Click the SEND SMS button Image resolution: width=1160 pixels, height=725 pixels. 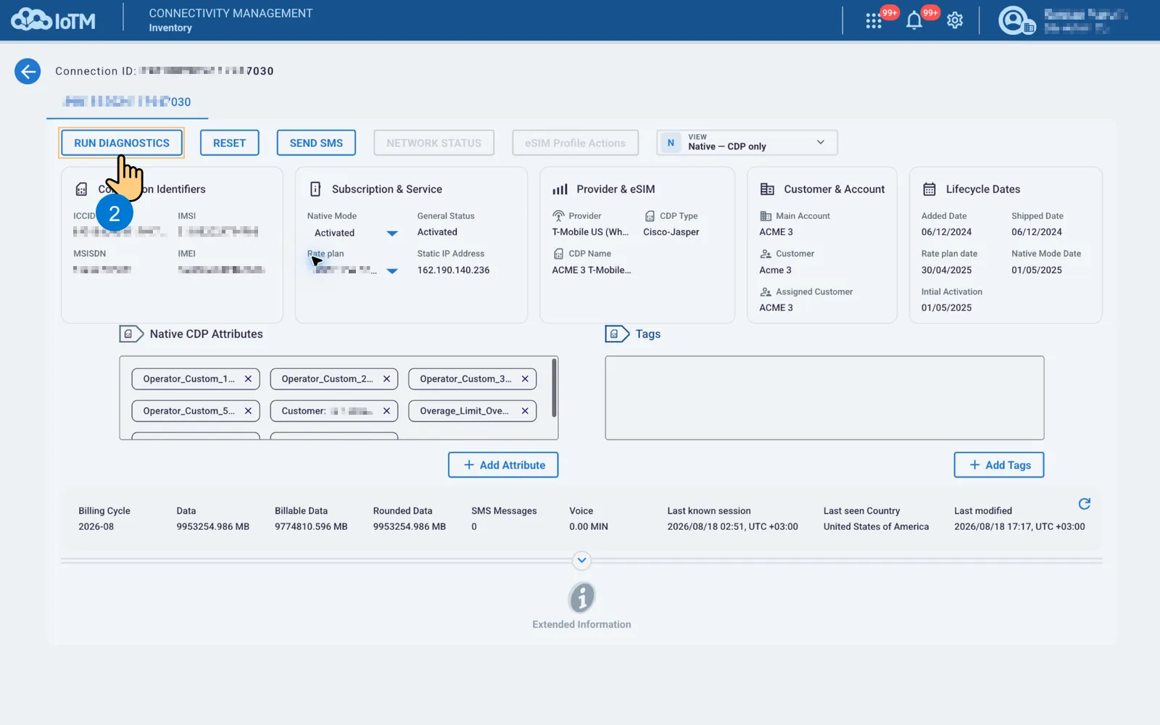click(316, 144)
